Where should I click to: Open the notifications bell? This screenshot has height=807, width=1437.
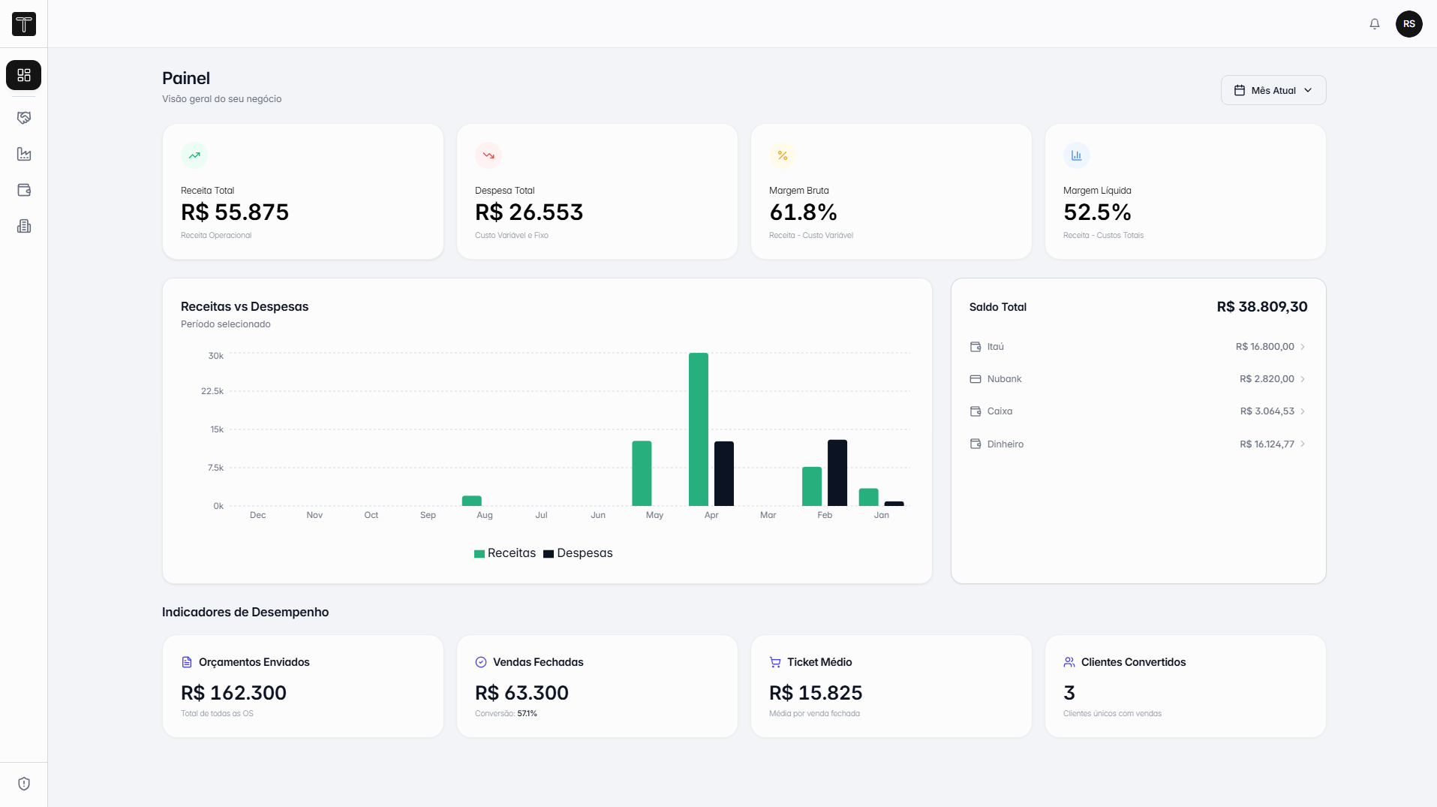click(x=1375, y=24)
